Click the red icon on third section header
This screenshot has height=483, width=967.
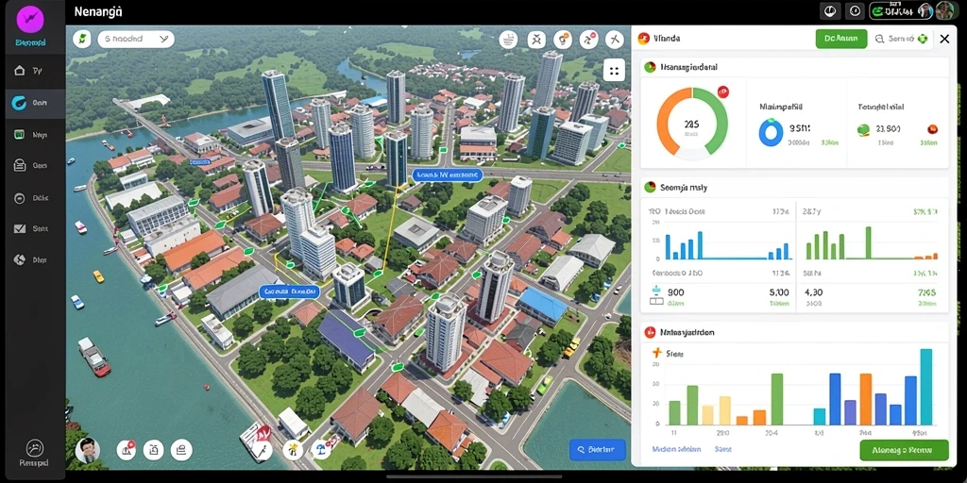tap(649, 333)
